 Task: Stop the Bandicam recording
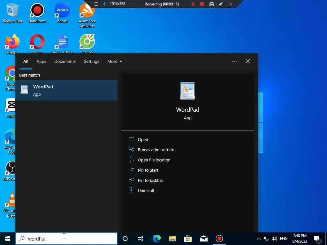202,4
